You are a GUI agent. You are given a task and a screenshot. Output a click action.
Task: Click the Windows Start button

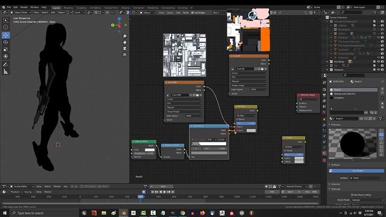click(5, 213)
